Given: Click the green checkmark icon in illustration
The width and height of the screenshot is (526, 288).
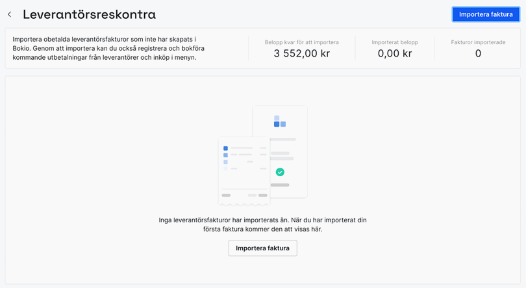Looking at the screenshot, I should [x=280, y=172].
